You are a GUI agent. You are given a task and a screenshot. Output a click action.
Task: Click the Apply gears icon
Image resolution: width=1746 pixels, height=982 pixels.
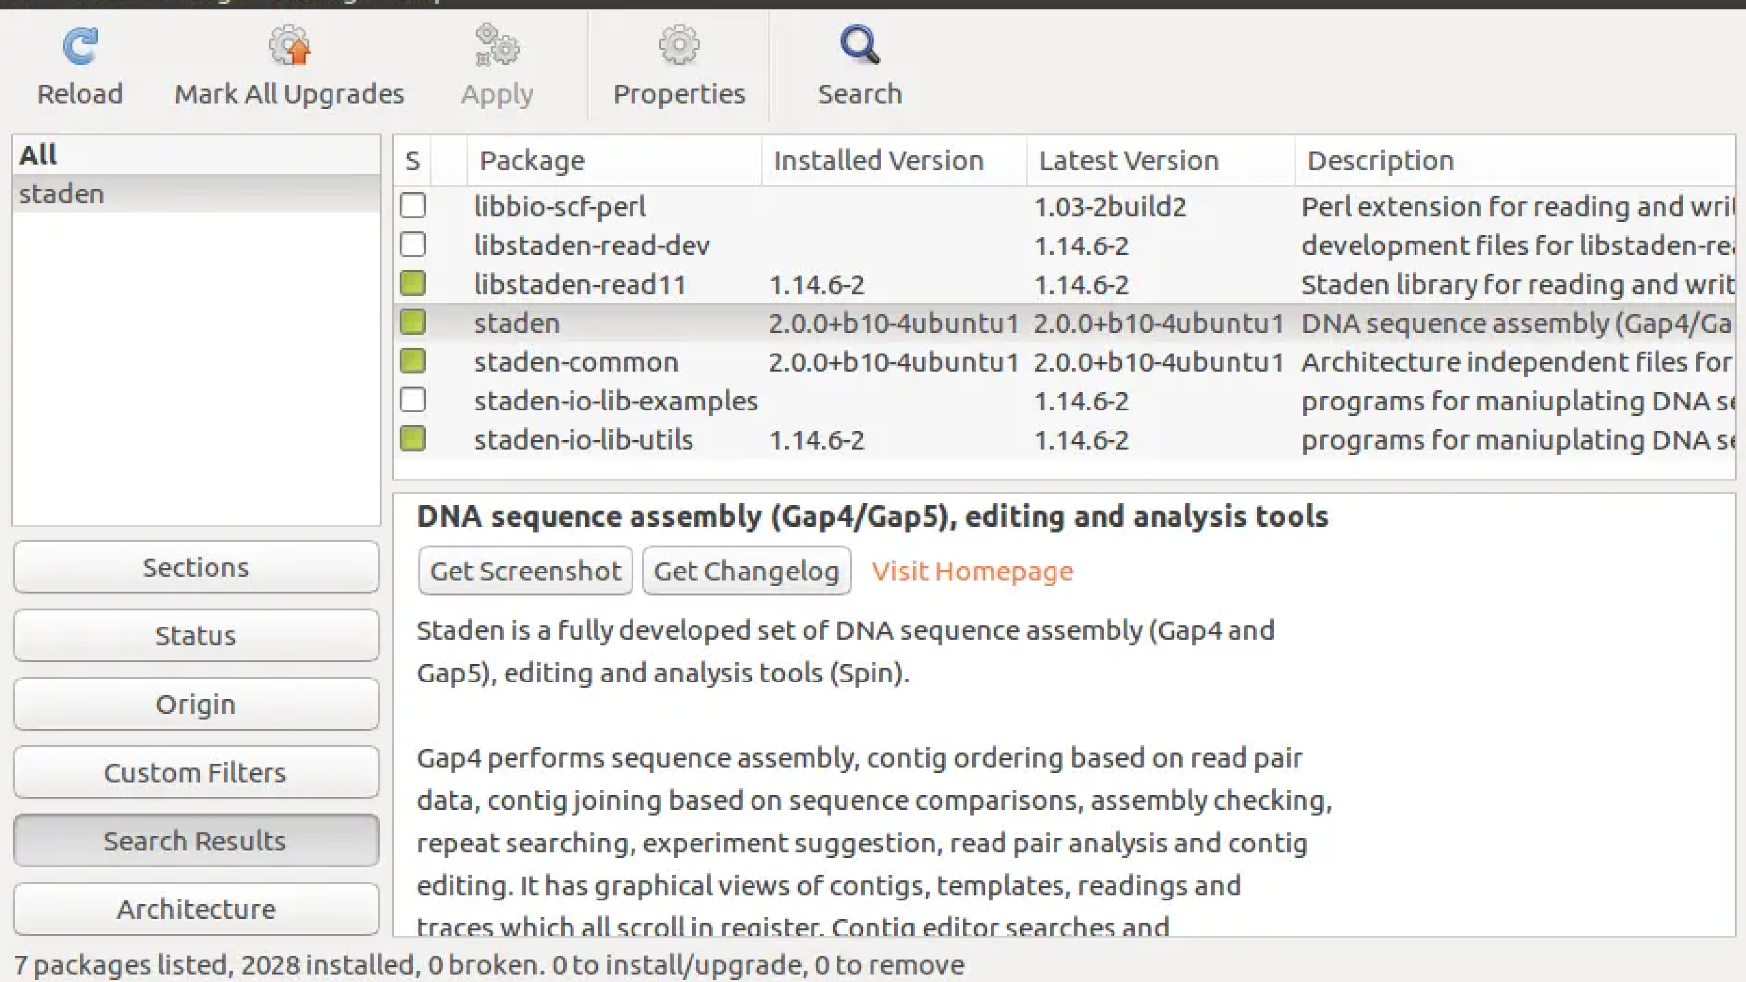pyautogui.click(x=497, y=45)
